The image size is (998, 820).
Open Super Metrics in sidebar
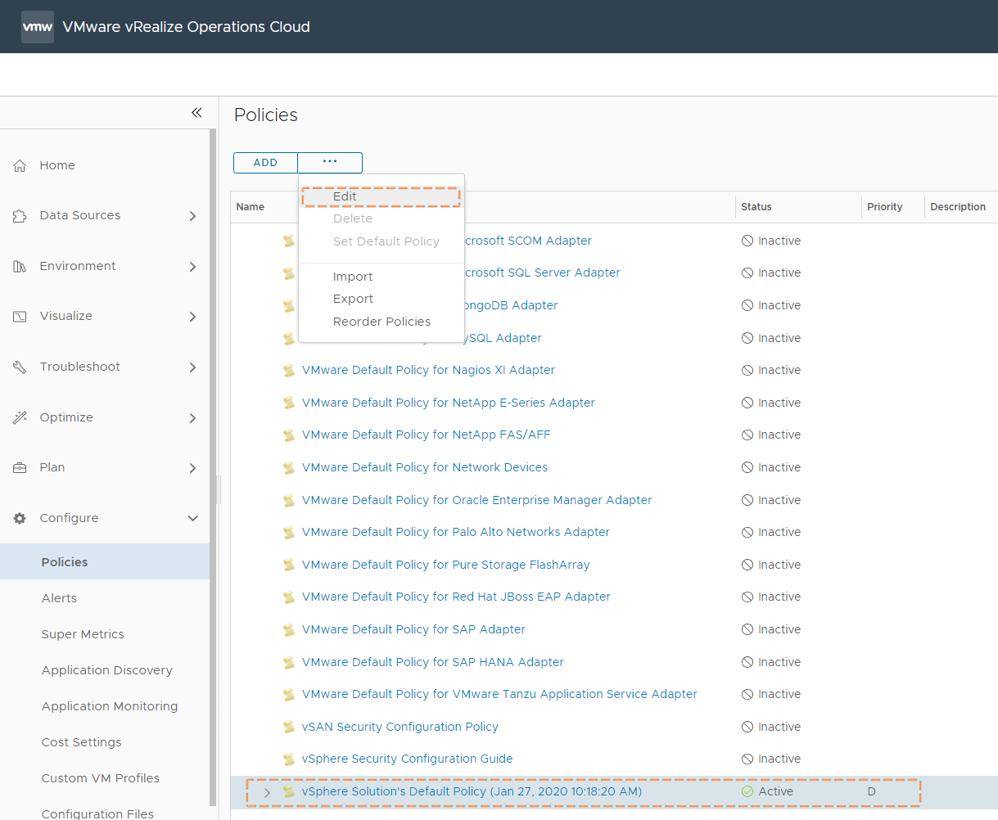pos(83,634)
